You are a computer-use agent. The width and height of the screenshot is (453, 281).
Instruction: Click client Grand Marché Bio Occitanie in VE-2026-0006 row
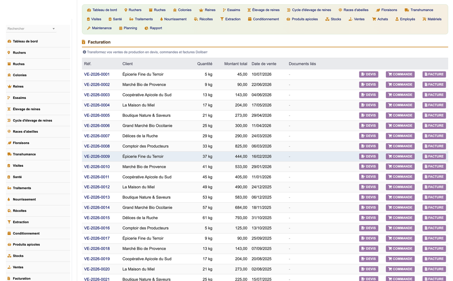[147, 126]
